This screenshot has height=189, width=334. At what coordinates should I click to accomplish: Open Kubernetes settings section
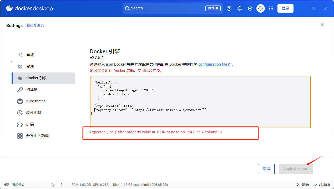tap(36, 101)
